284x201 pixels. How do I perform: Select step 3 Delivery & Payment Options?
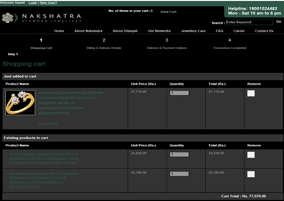tap(167, 43)
